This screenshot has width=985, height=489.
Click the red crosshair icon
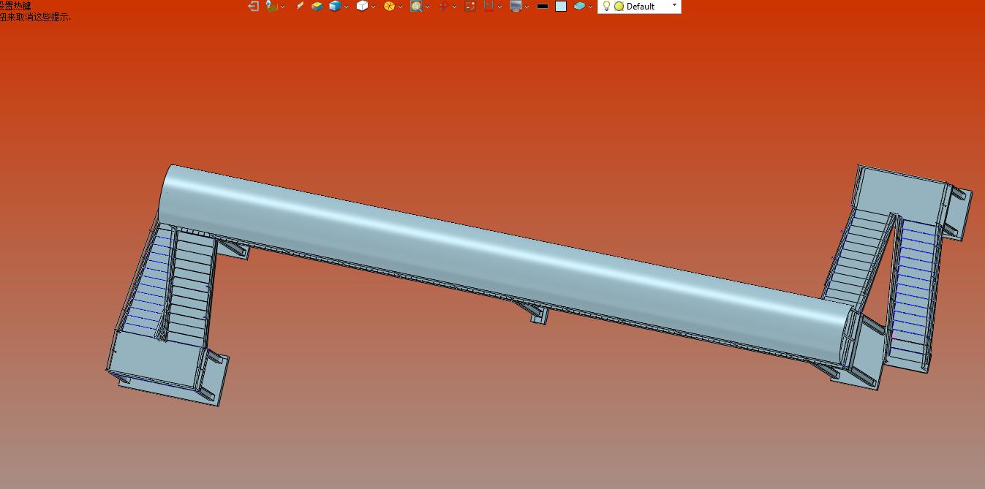[443, 6]
